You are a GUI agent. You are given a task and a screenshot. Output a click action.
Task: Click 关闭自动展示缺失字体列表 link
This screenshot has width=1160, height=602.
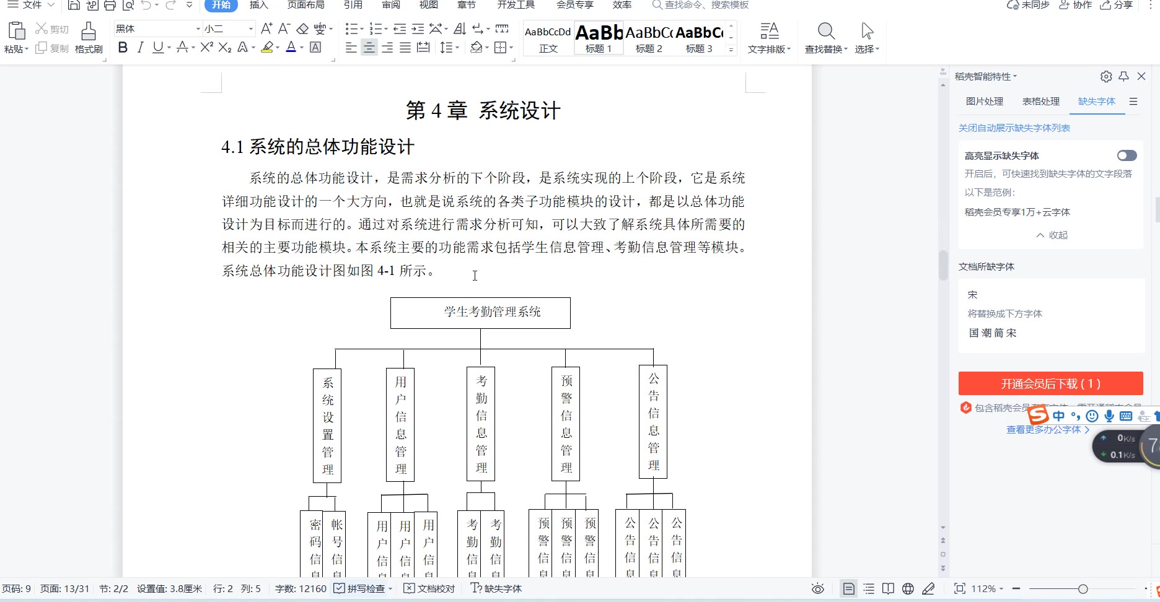coord(1014,128)
